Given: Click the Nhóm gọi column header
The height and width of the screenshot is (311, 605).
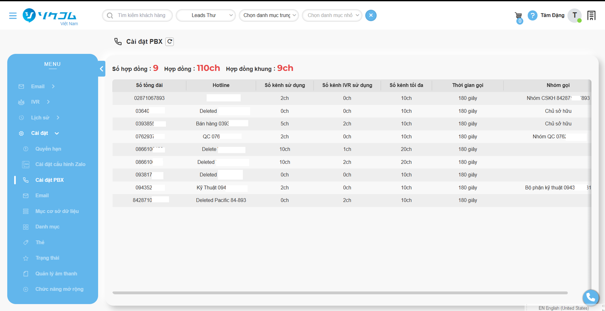Looking at the screenshot, I should pos(558,85).
